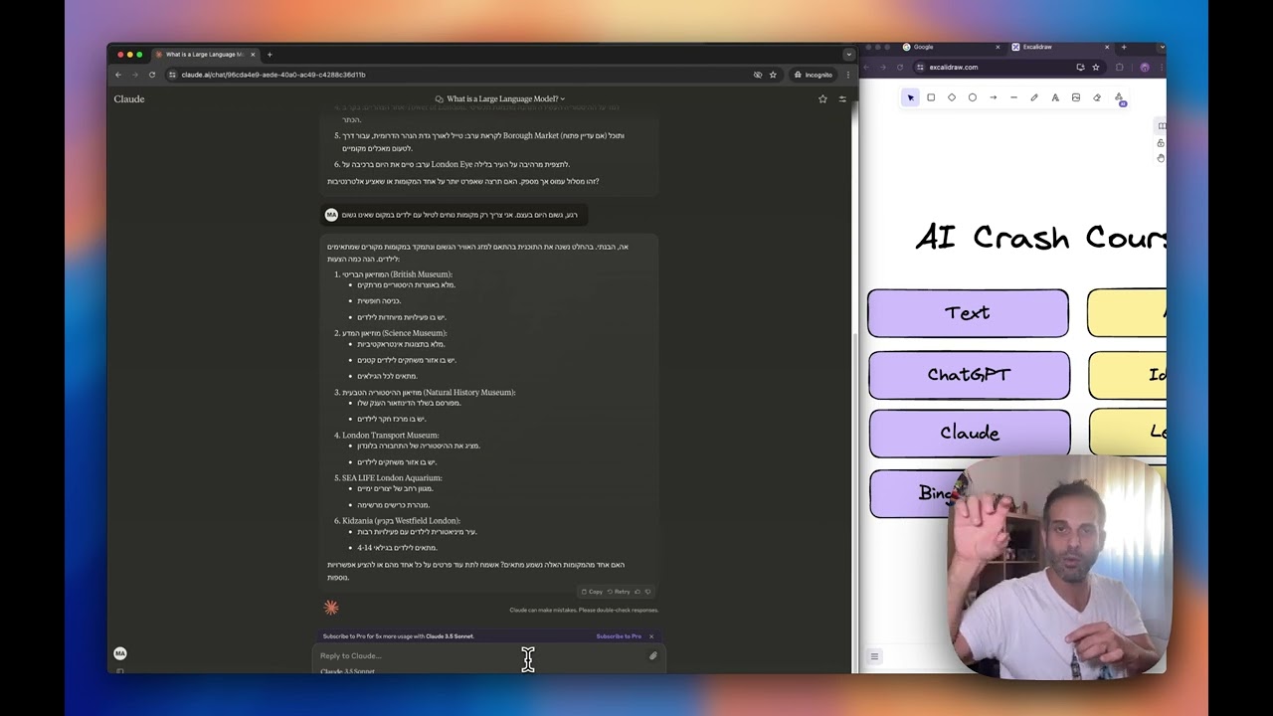Viewport: 1273px width, 716px height.
Task: Click the site info icon beside excalidraw.com
Action: pos(920,68)
